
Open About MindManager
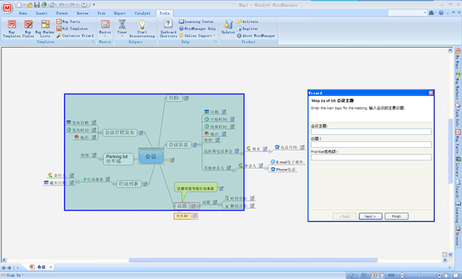coord(256,35)
